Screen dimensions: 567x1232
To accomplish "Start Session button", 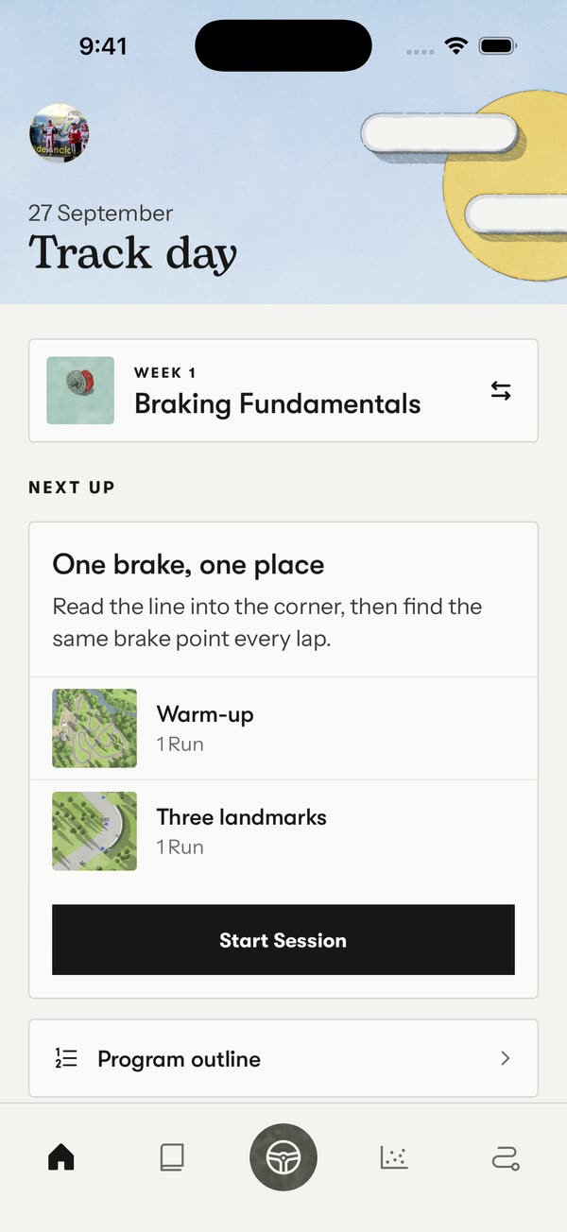I will 283,940.
